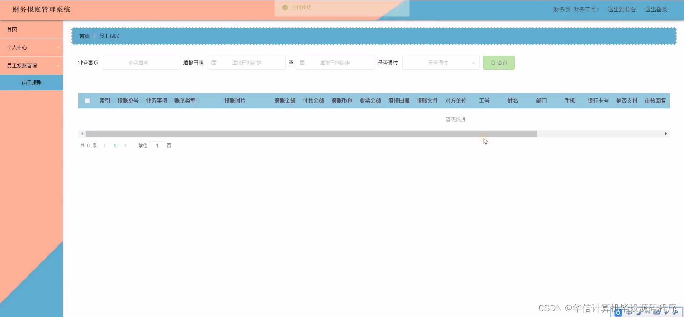Open the start date calendar picker

(x=214, y=62)
